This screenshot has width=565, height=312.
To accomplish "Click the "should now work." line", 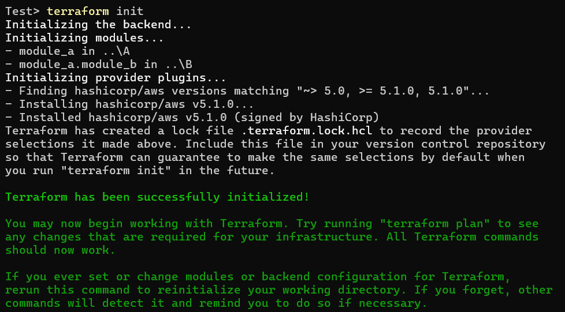I will coord(60,250).
